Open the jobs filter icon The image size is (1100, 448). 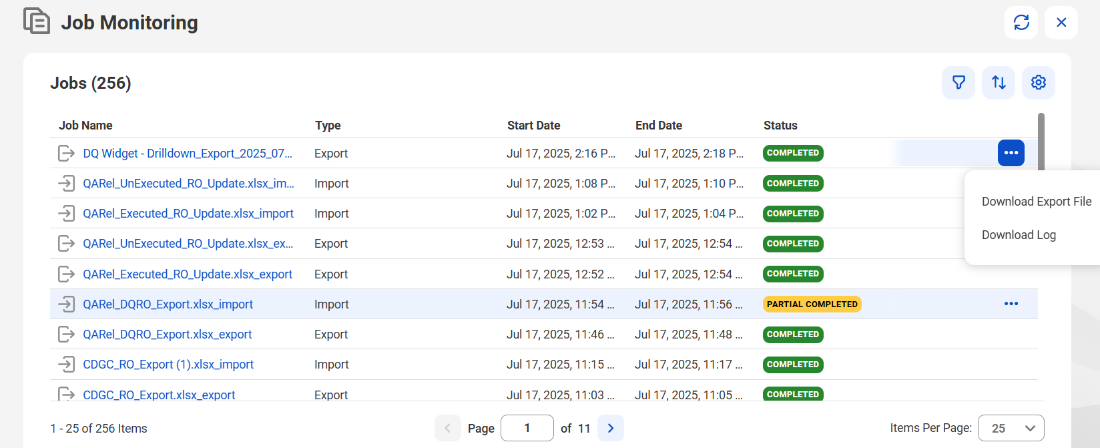click(958, 83)
